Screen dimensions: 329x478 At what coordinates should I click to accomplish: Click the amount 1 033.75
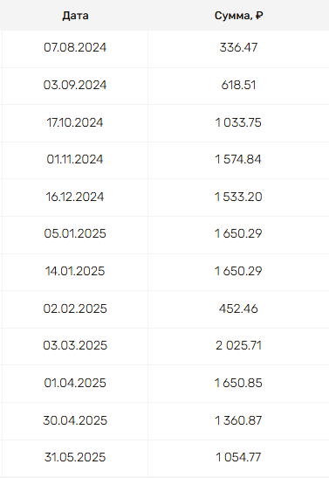[x=238, y=122]
